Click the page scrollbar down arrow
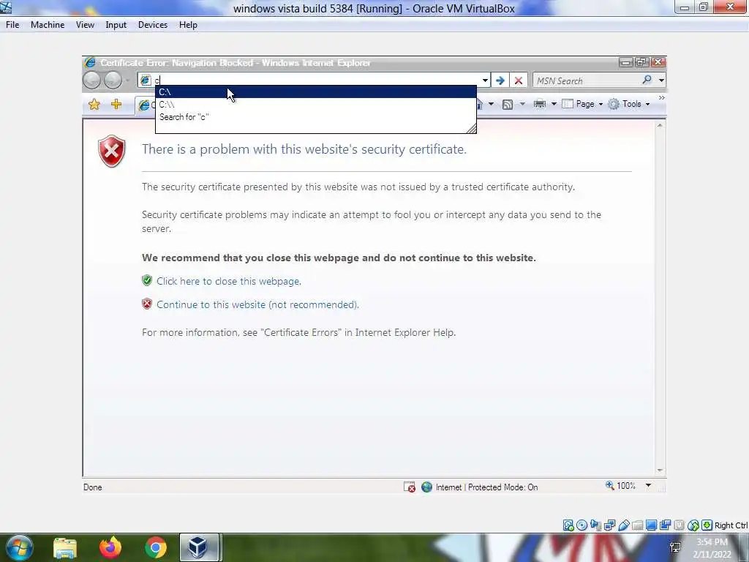749x562 pixels. [660, 471]
